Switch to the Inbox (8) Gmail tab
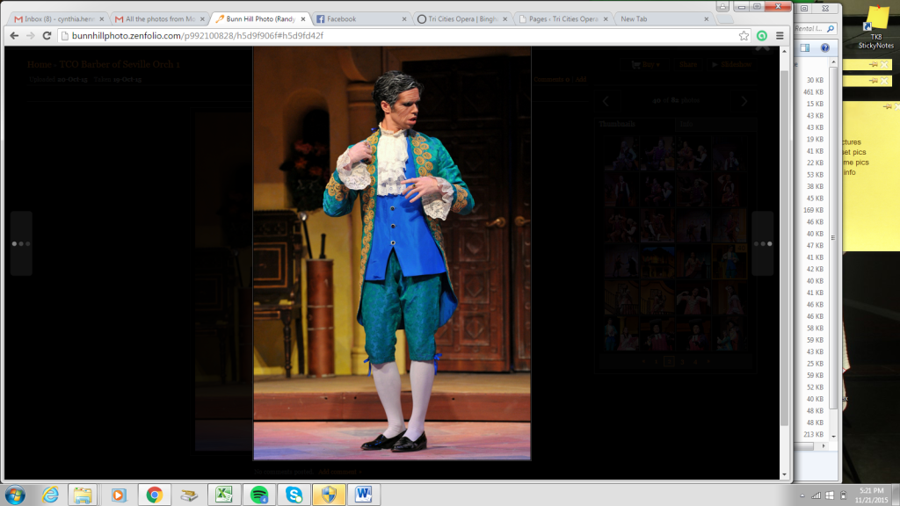The width and height of the screenshot is (900, 506). pyautogui.click(x=58, y=18)
